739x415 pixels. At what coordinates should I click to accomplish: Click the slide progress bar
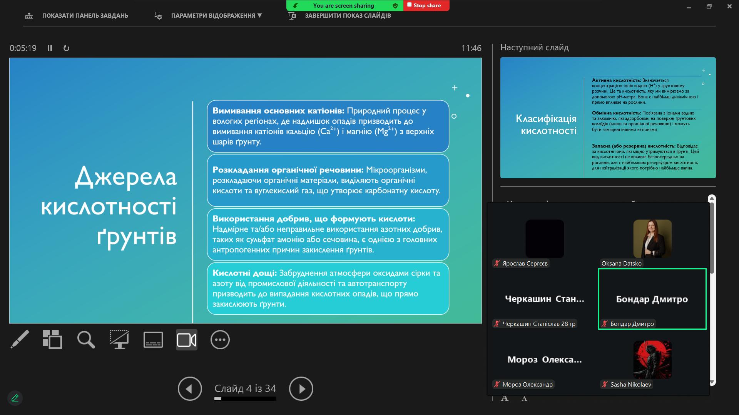[245, 399]
